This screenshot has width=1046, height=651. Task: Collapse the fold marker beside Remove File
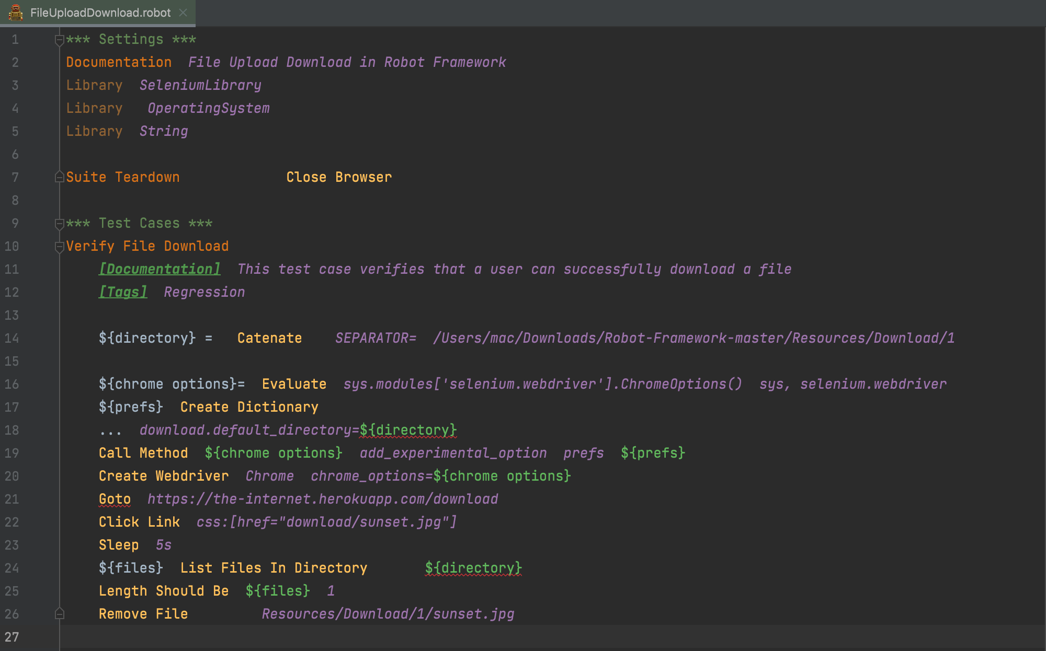point(59,614)
